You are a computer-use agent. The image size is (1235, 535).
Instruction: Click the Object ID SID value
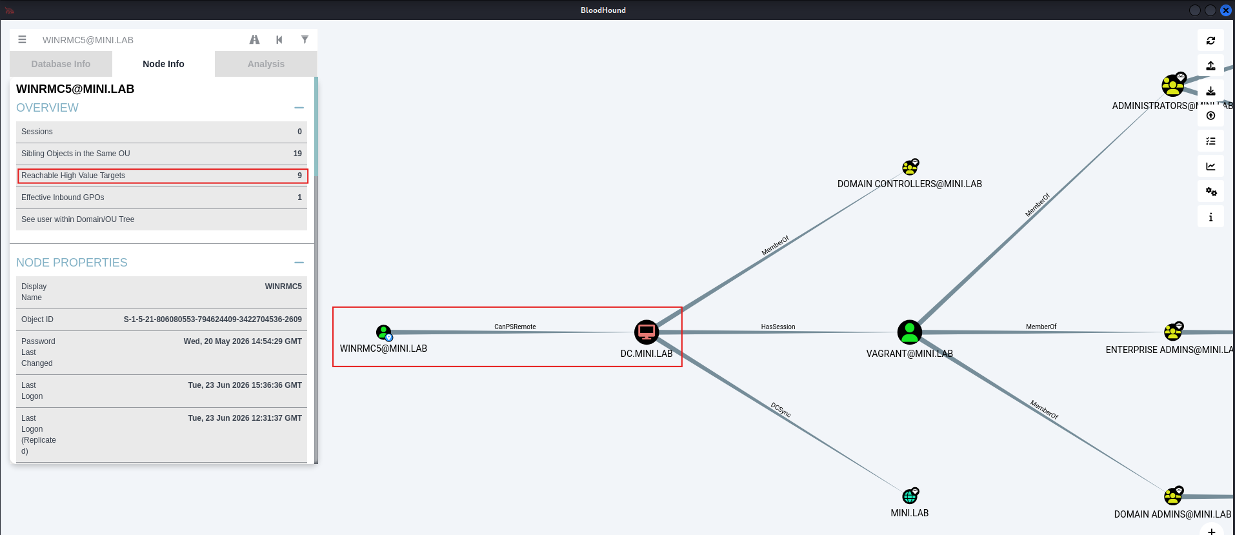pos(213,319)
